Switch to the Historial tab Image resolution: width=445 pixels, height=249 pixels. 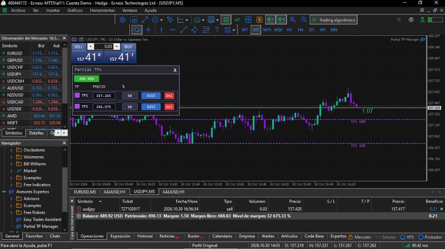click(x=145, y=236)
